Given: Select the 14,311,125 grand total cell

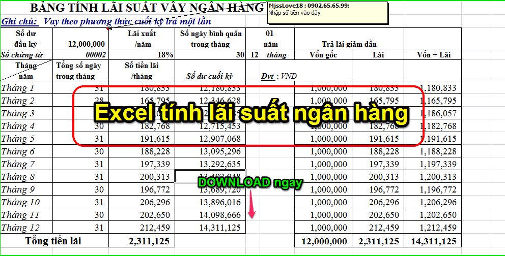Looking at the screenshot, I should pyautogui.click(x=430, y=241).
